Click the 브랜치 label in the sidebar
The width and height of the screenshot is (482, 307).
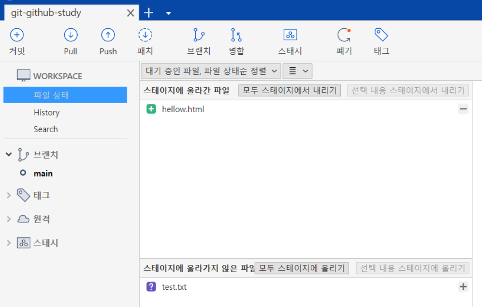click(46, 154)
